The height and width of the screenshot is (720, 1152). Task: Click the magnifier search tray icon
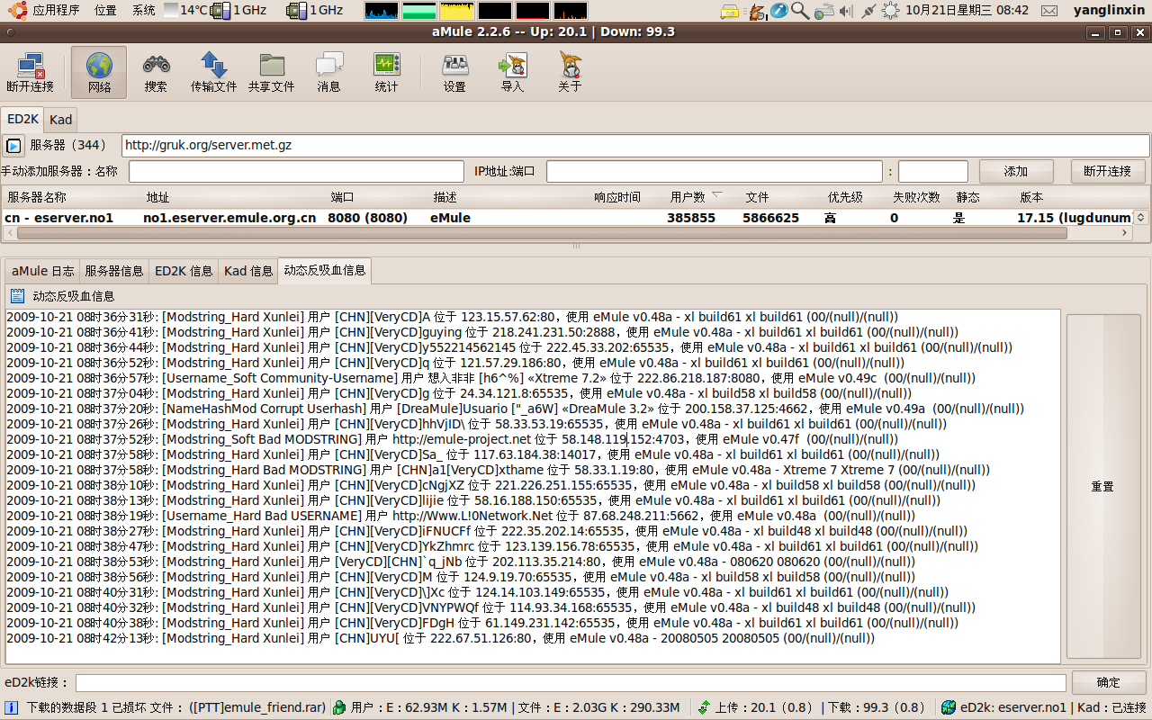click(800, 11)
